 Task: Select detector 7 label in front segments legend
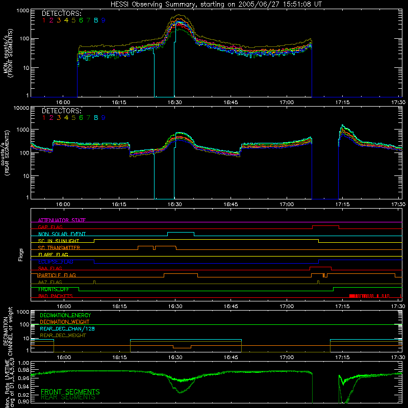click(x=88, y=20)
